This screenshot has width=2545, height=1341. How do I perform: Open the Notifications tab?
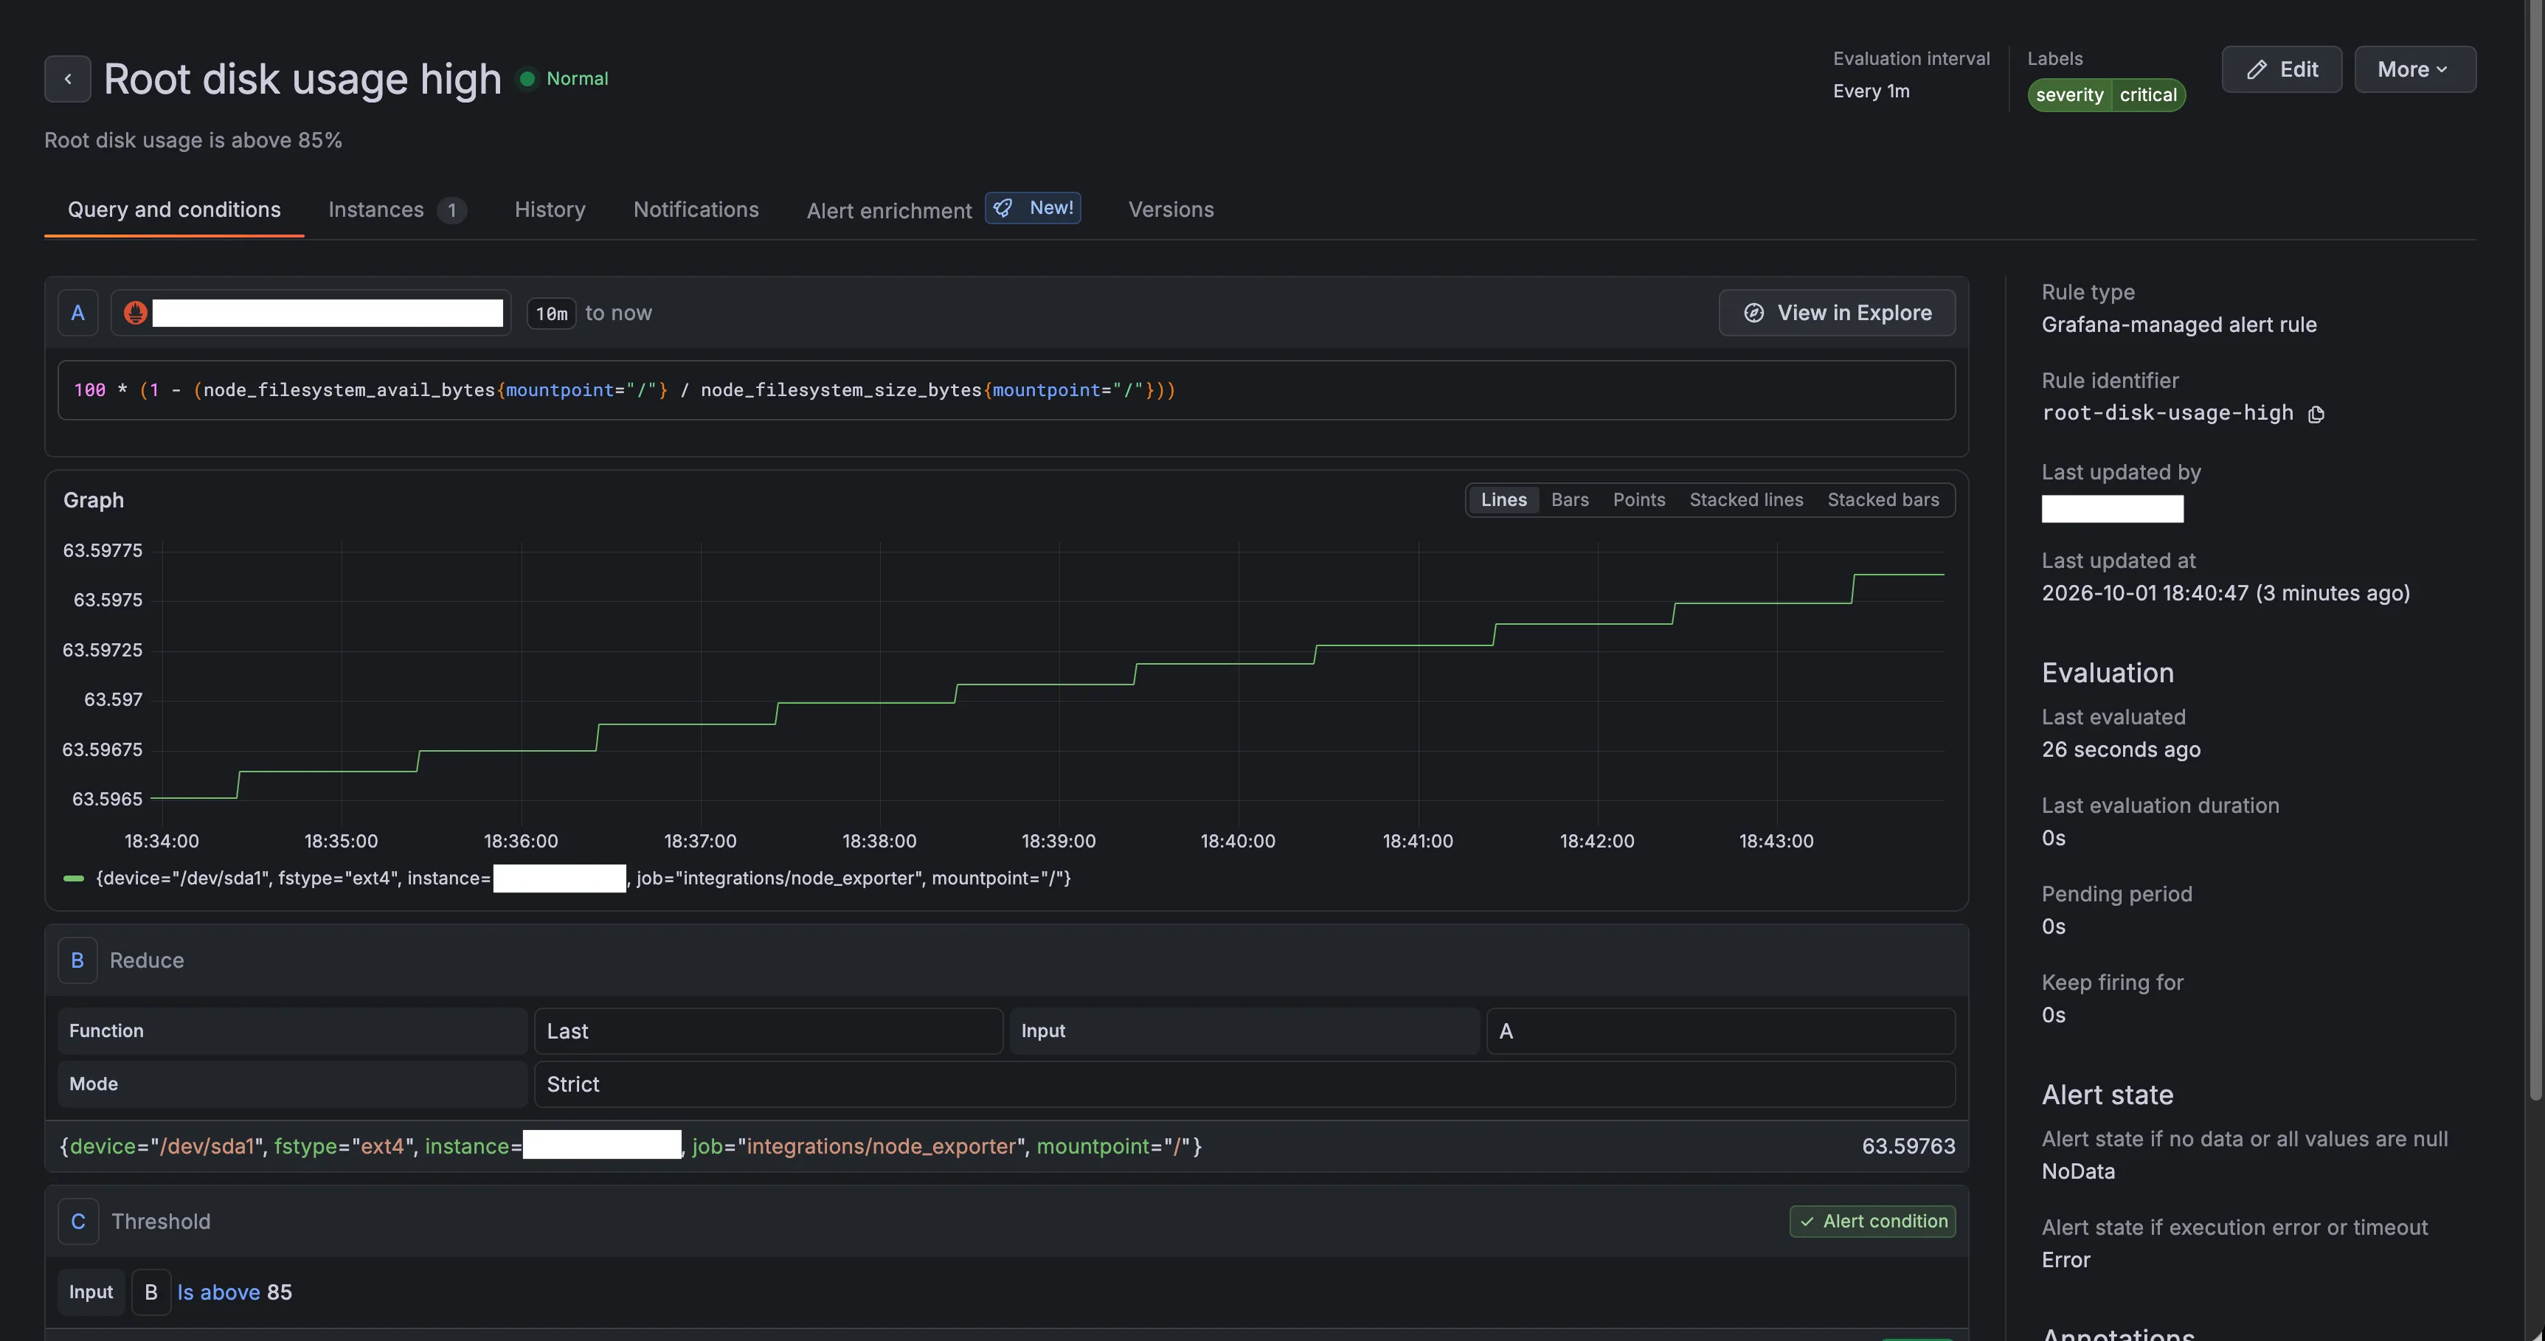(696, 209)
